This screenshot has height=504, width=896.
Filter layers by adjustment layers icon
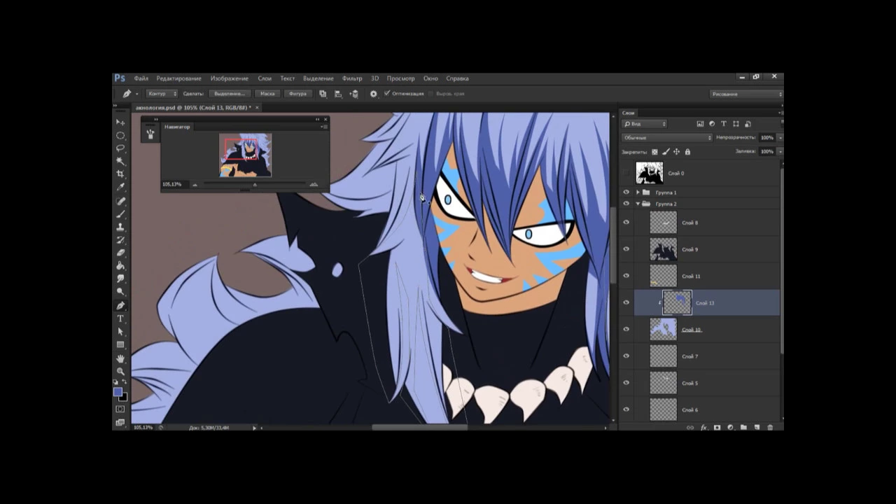pos(712,124)
